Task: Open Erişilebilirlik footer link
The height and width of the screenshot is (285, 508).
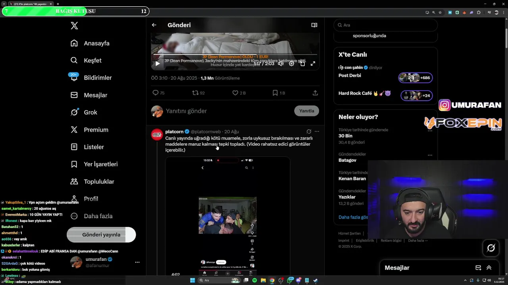Action: pyautogui.click(x=365, y=241)
